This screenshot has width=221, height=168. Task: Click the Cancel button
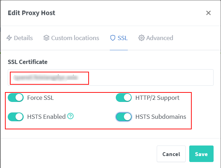171,154
